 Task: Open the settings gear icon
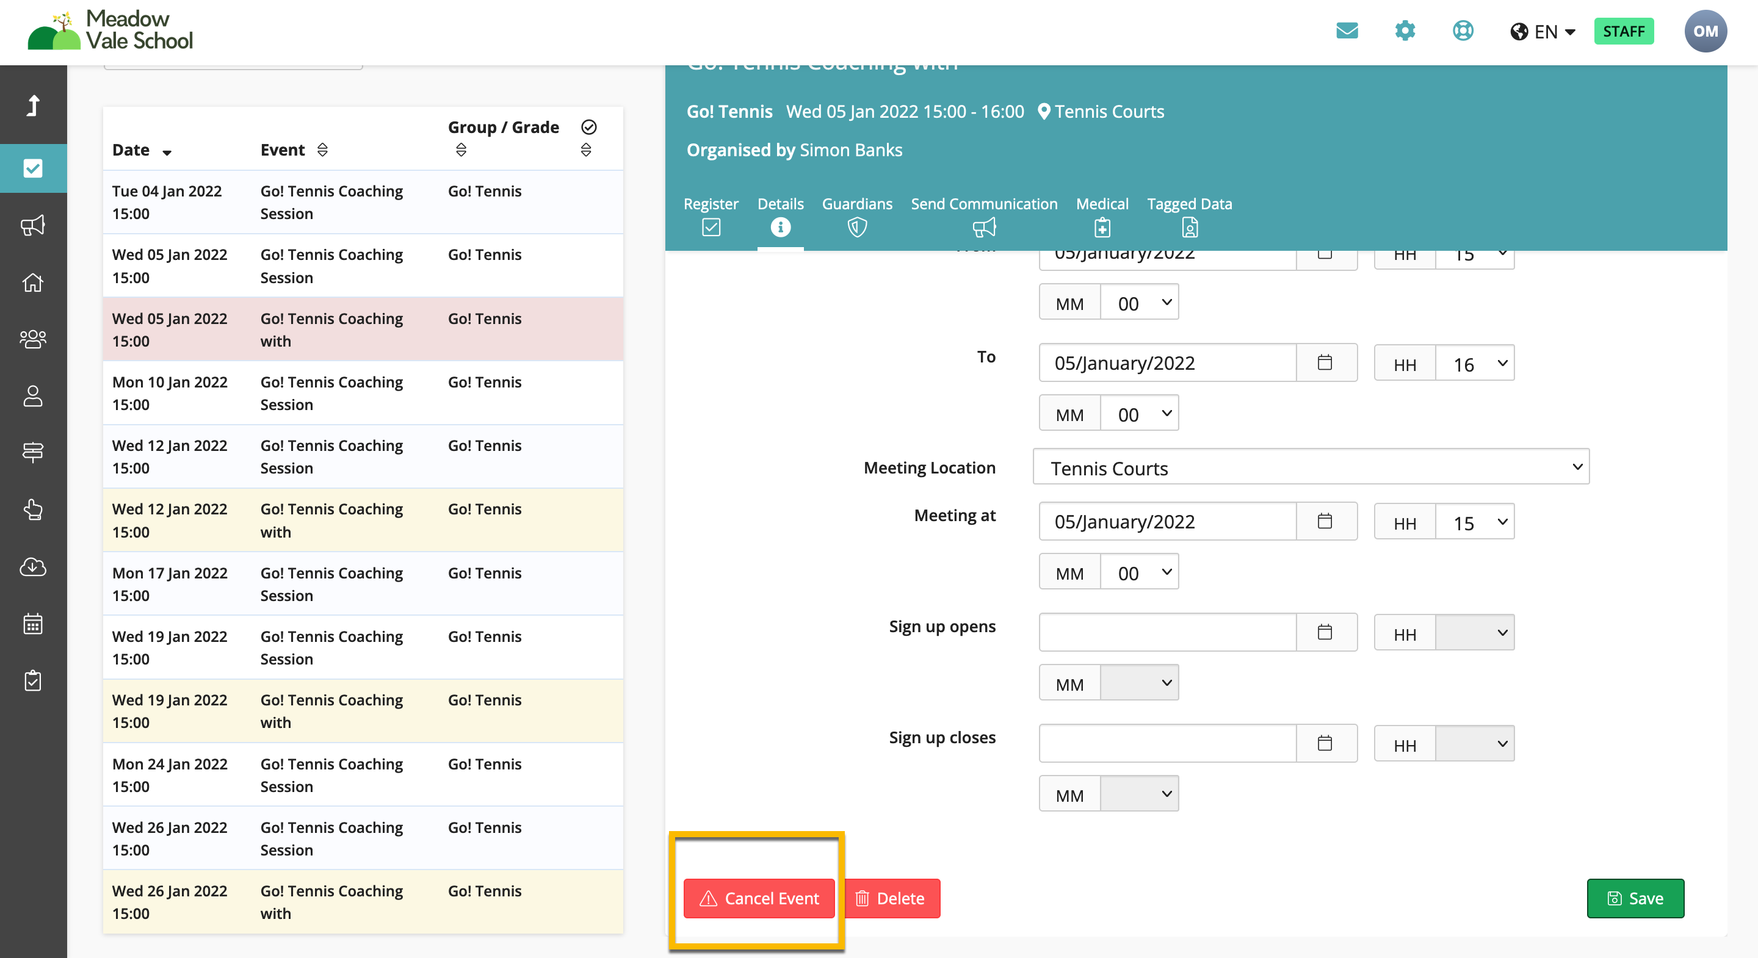(x=1405, y=31)
